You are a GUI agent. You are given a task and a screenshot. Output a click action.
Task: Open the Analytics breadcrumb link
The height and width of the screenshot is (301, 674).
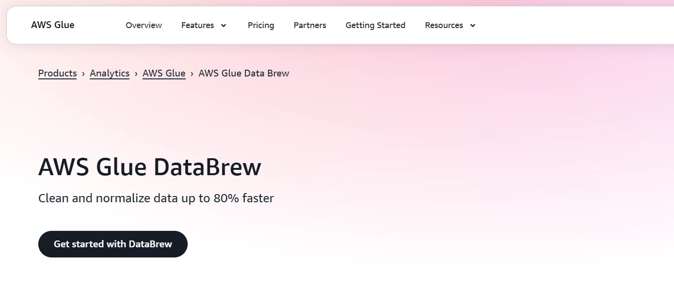(110, 73)
